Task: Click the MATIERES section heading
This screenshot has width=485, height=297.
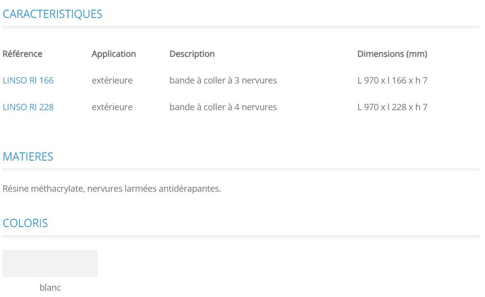Action: [x=28, y=157]
